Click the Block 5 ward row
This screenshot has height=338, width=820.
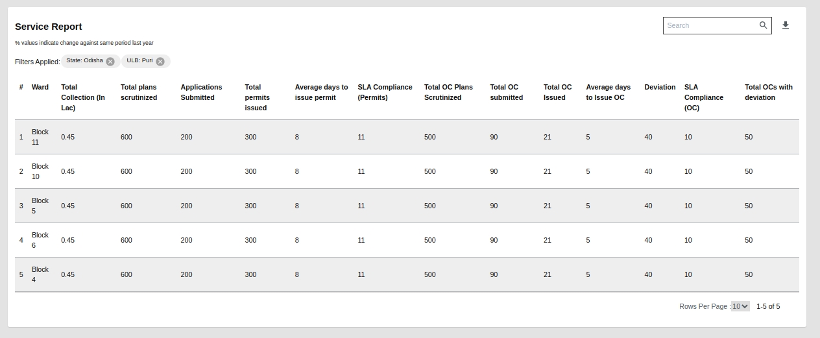pyautogui.click(x=40, y=206)
